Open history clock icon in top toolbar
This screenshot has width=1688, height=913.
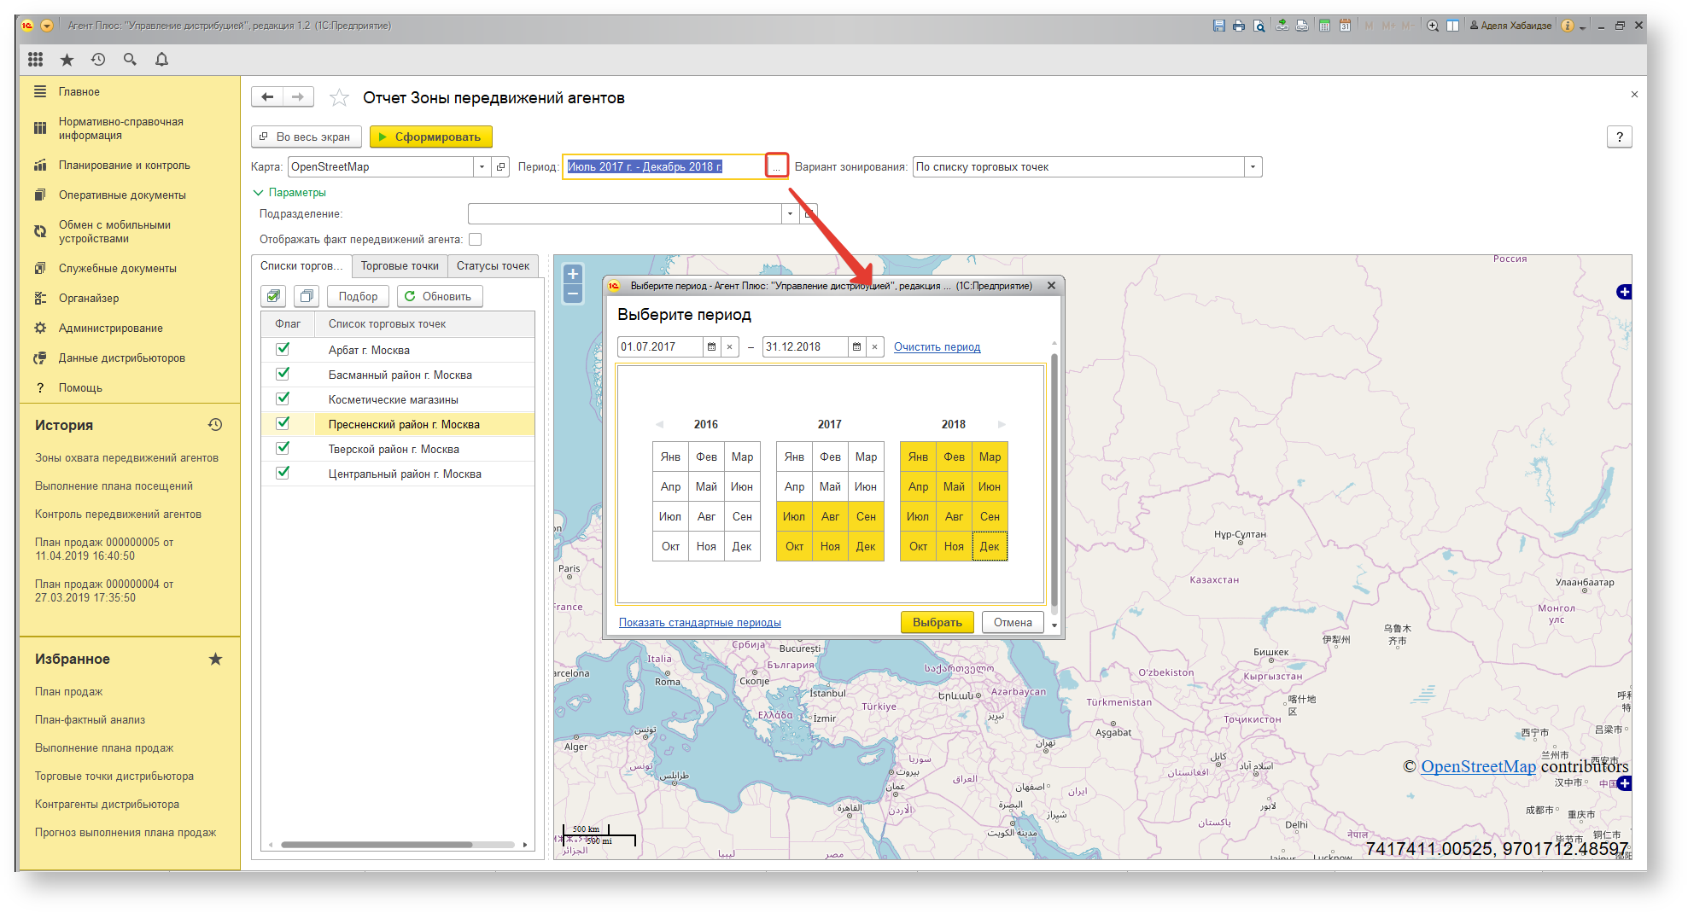click(98, 59)
